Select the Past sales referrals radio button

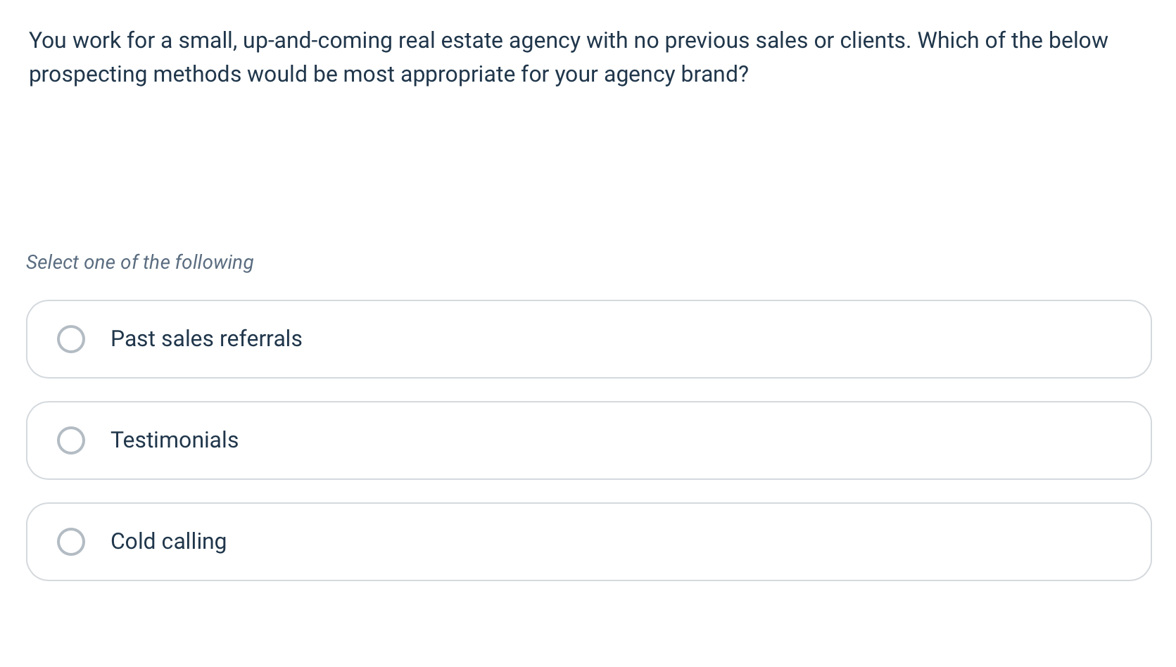(x=70, y=339)
